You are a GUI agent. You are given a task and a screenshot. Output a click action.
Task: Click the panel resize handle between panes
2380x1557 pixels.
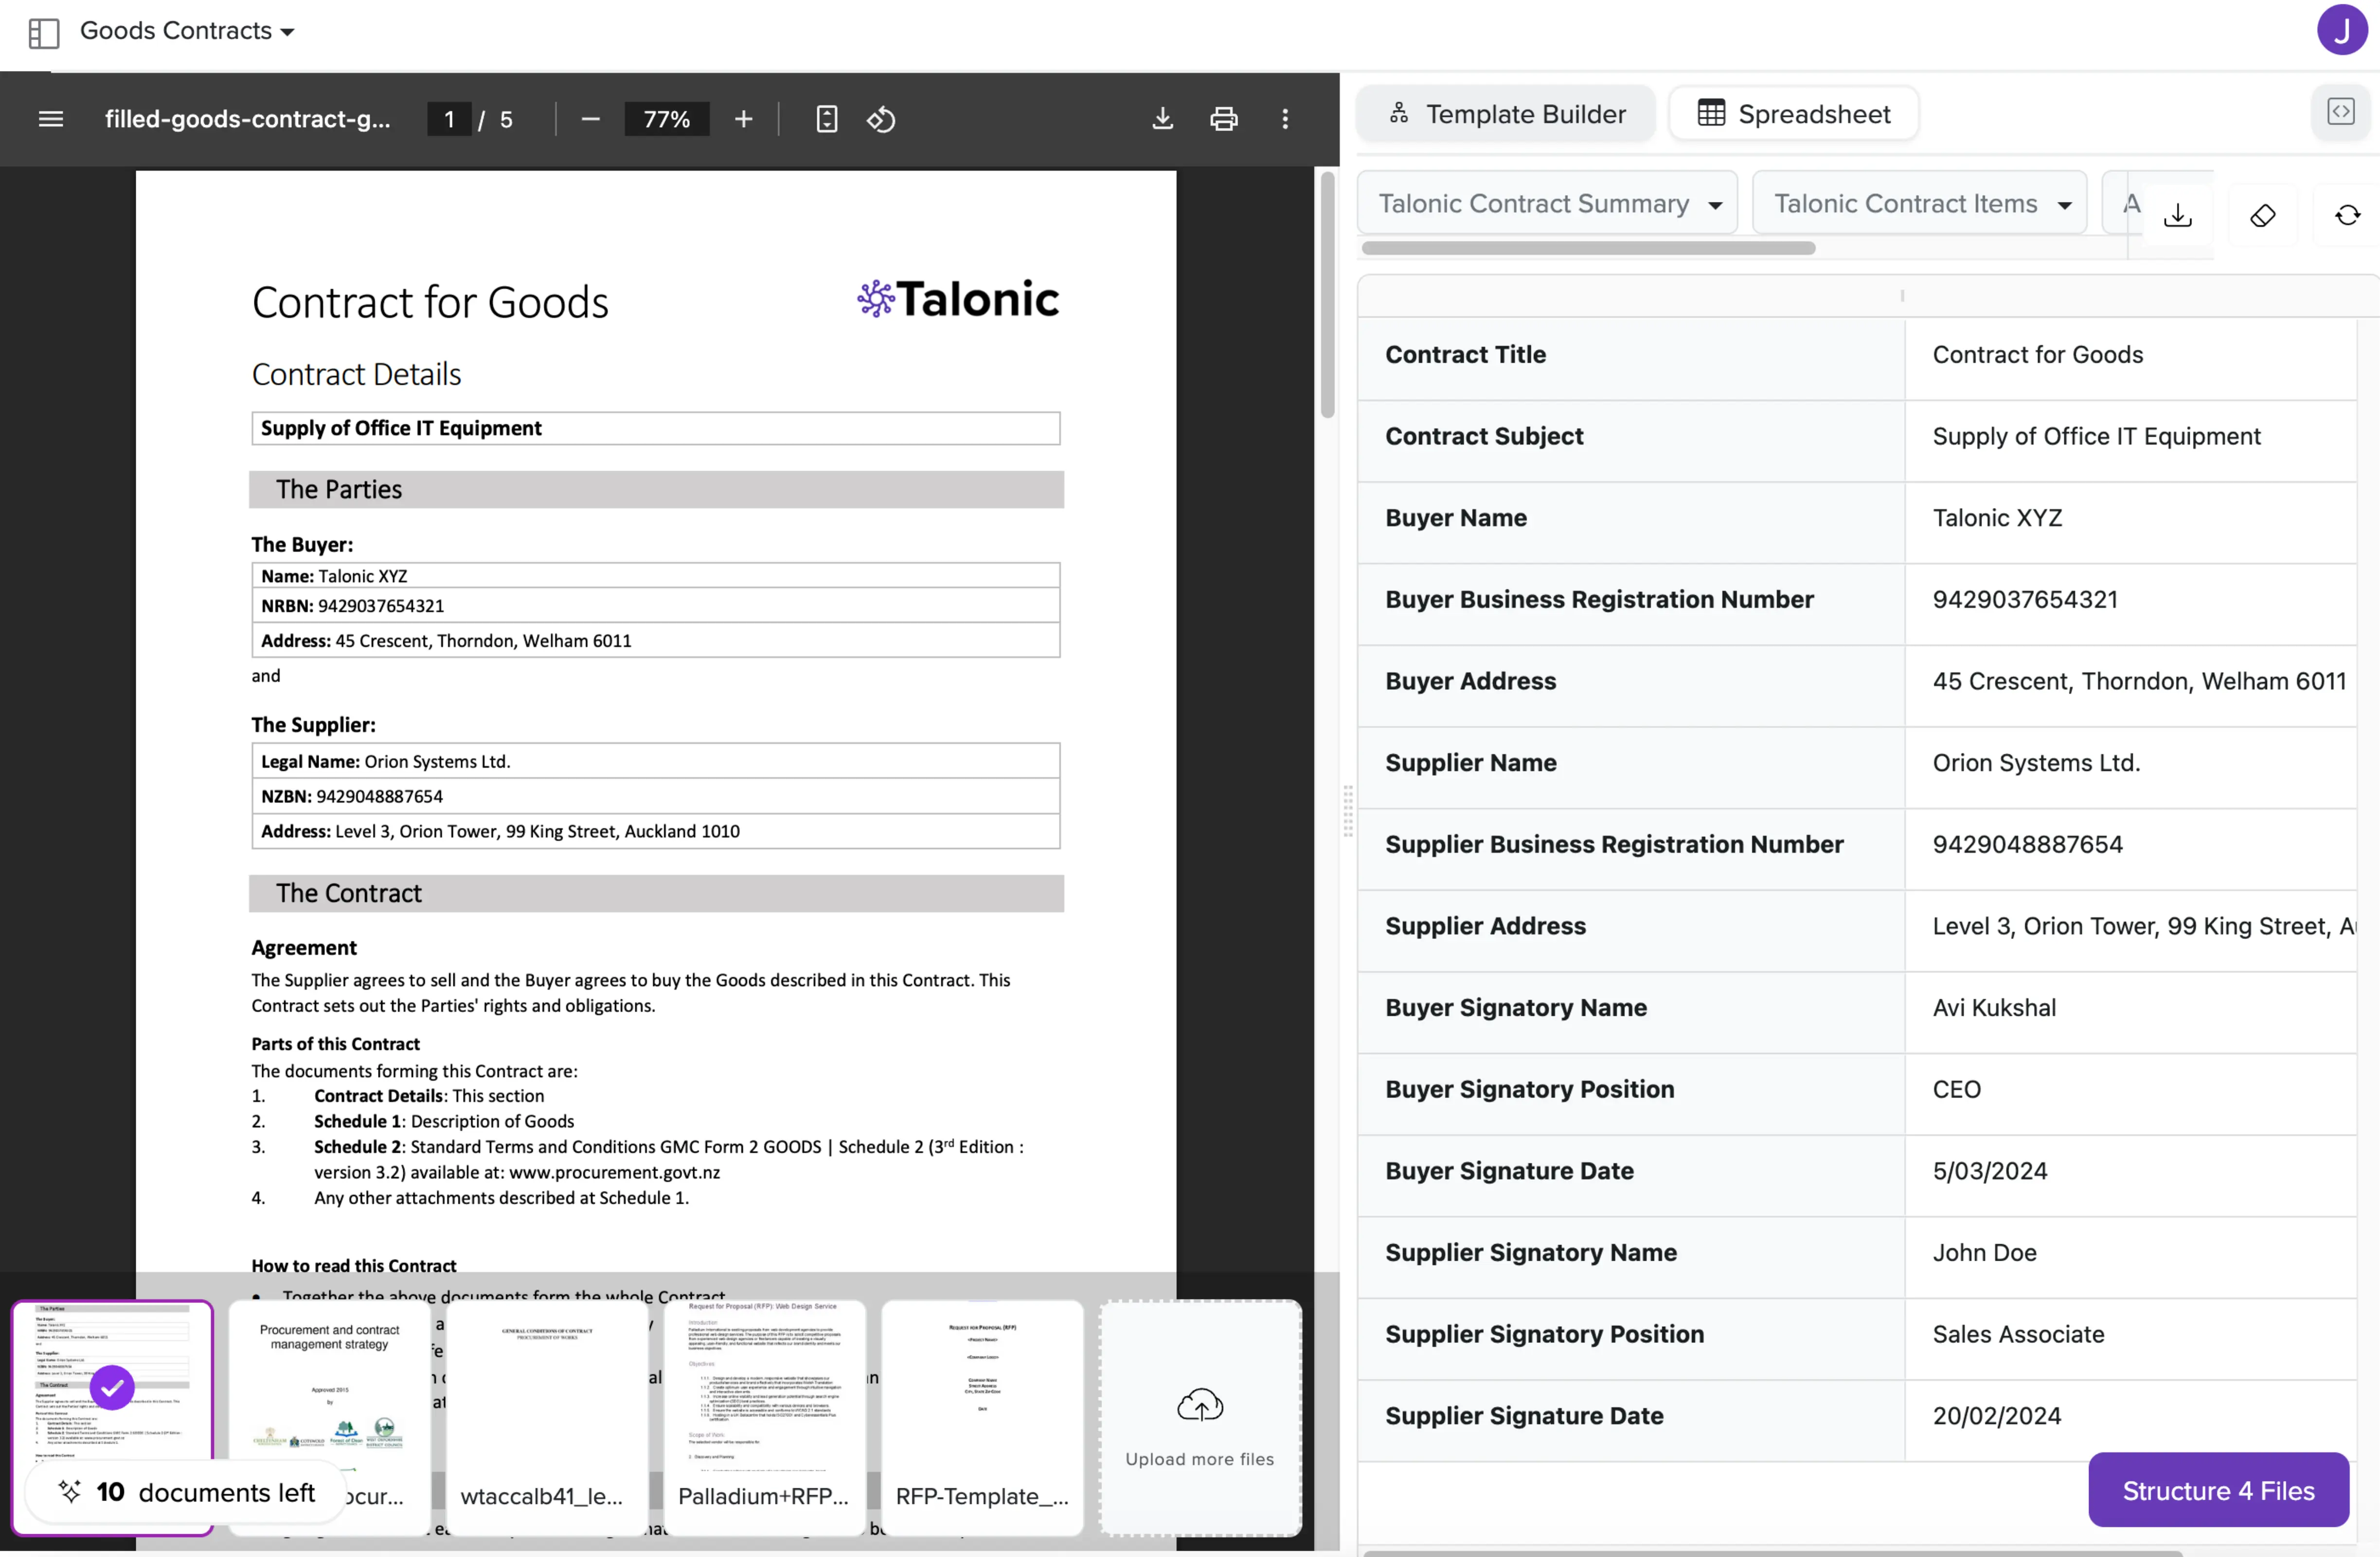point(1348,810)
